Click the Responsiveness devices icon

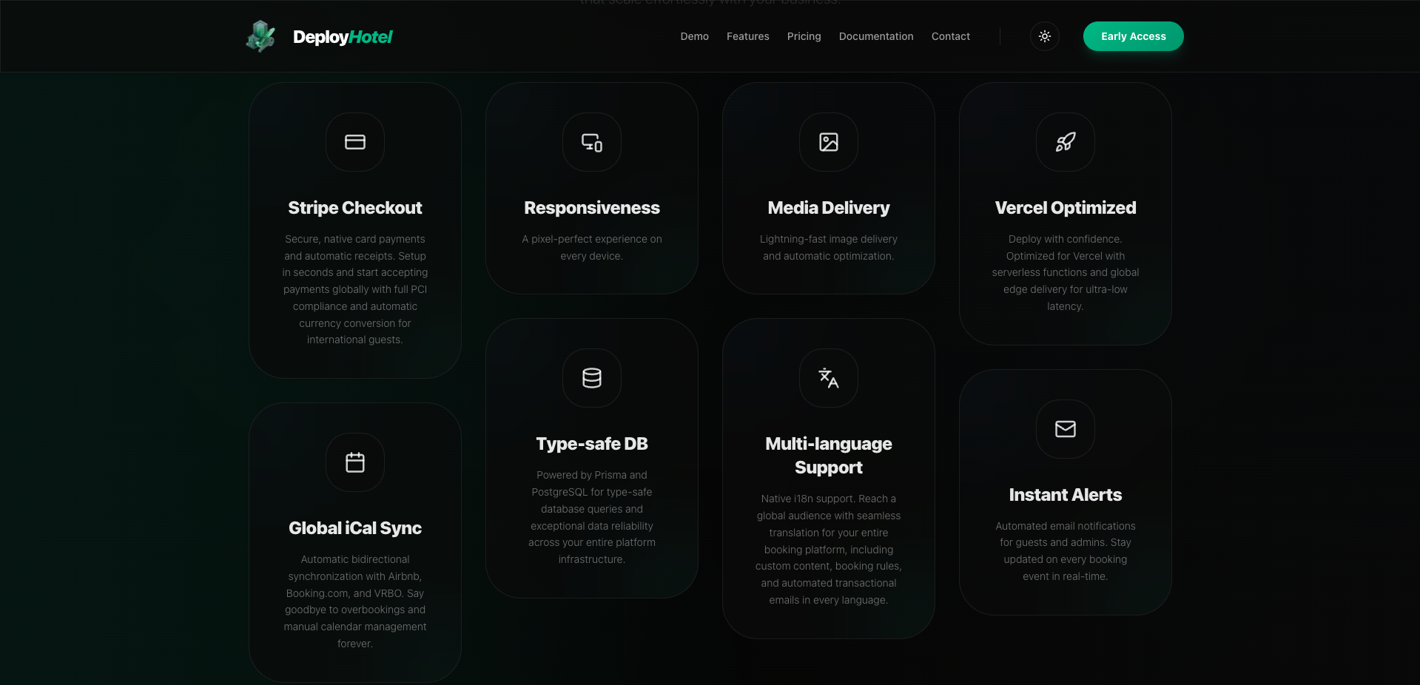591,142
